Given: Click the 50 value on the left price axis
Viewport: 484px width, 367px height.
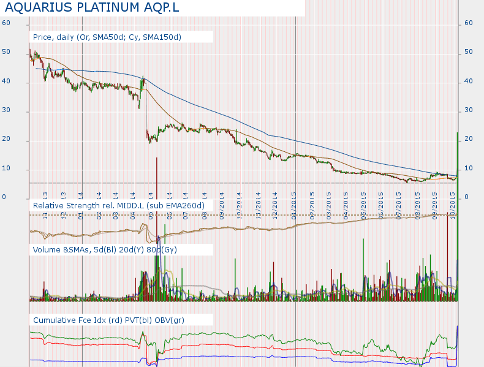Looking at the screenshot, I should 6,52.
